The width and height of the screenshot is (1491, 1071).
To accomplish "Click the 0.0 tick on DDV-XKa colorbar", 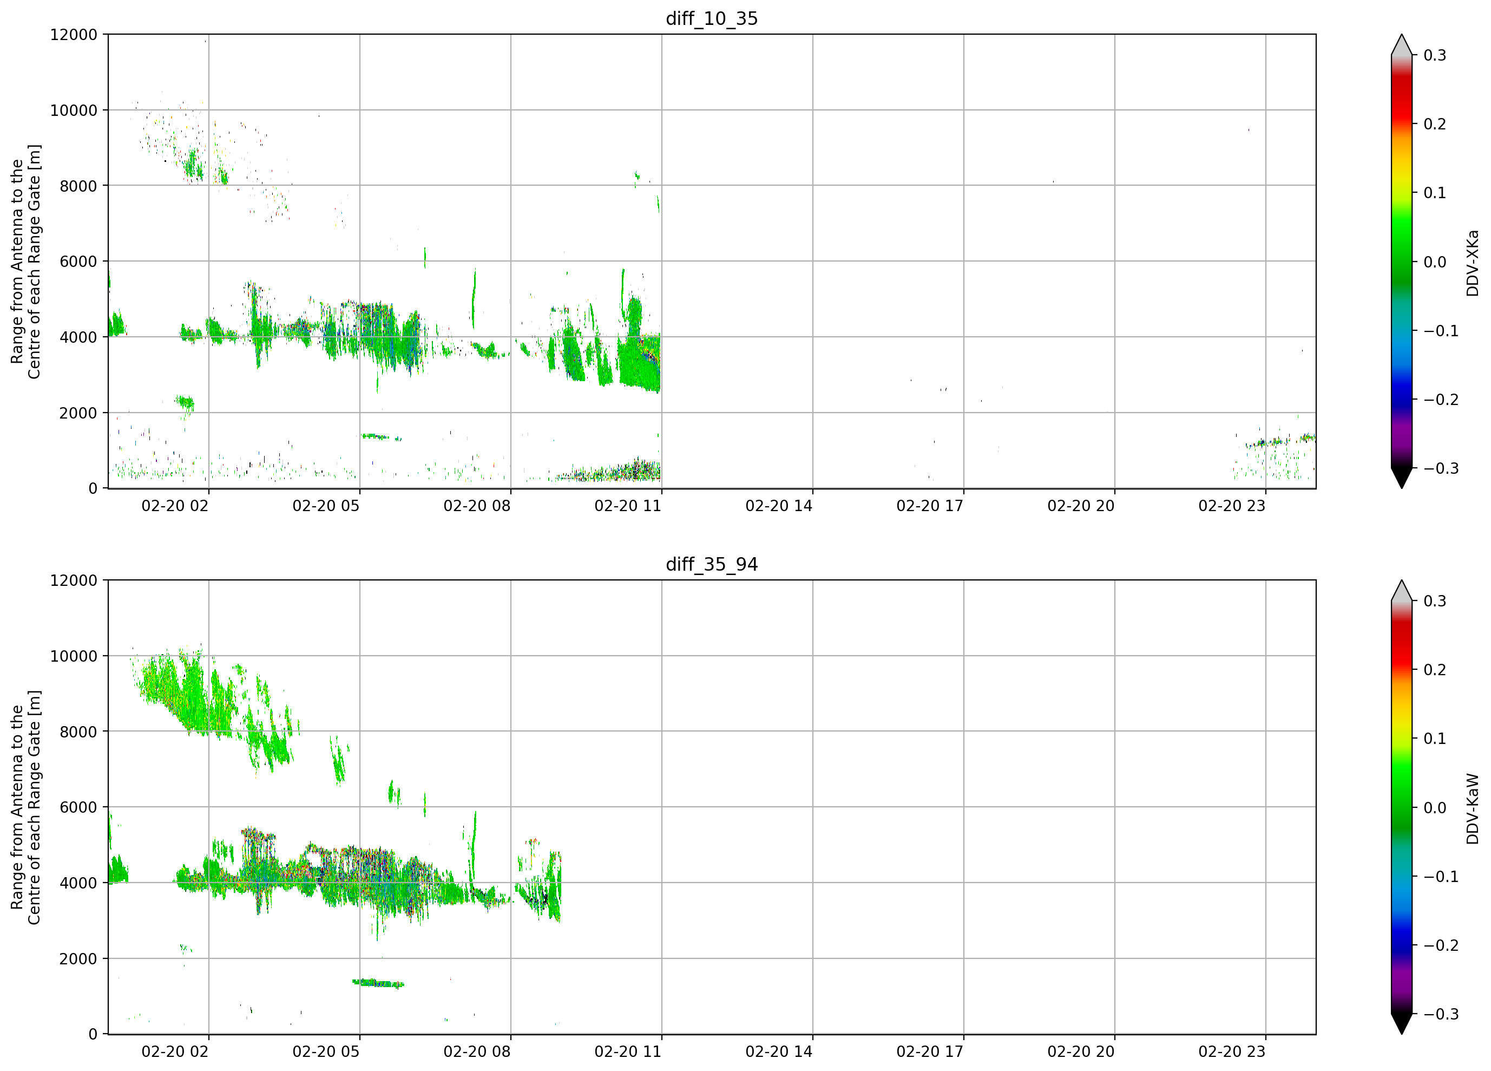I will [x=1435, y=262].
